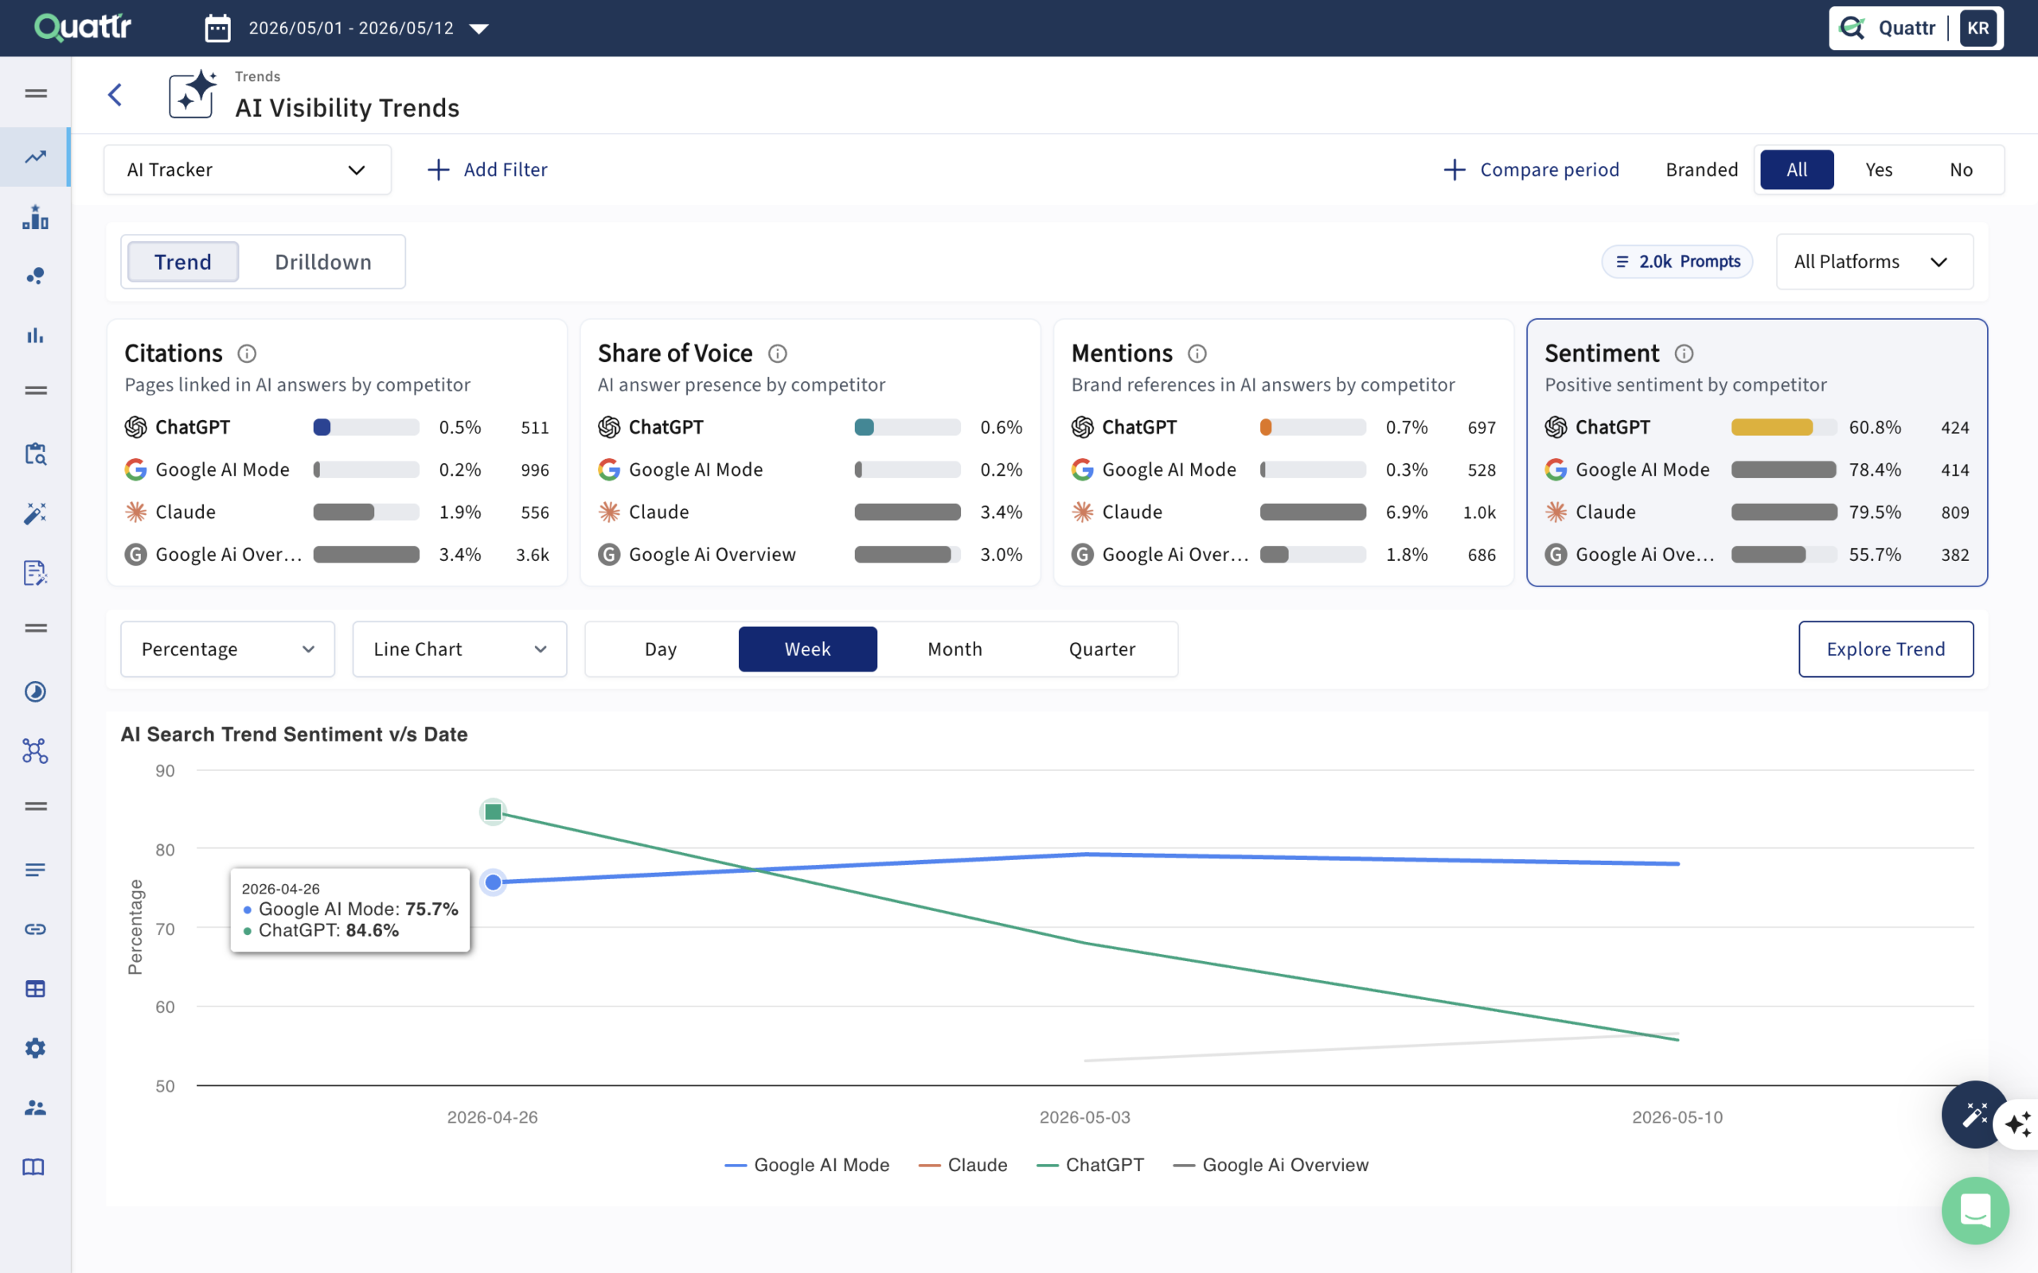Select the Mentions metric card
The image size is (2038, 1273).
[x=1283, y=452]
